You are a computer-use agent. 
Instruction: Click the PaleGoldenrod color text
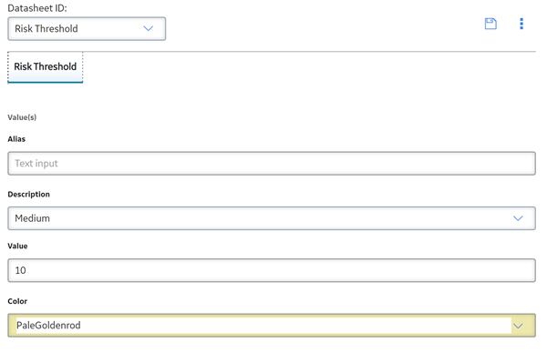pos(48,326)
